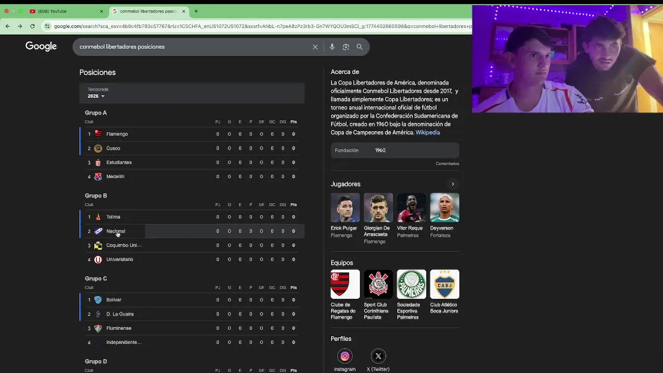663x373 pixels.
Task: Select Independiente team name in Grupo C
Action: coord(124,342)
